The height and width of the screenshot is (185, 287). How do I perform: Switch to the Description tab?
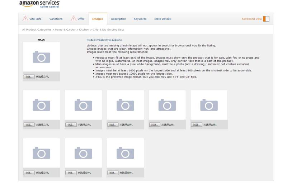[x=118, y=19]
